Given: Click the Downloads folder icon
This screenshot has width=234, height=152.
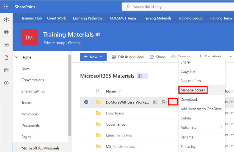Looking at the screenshot, I should coord(98,113).
